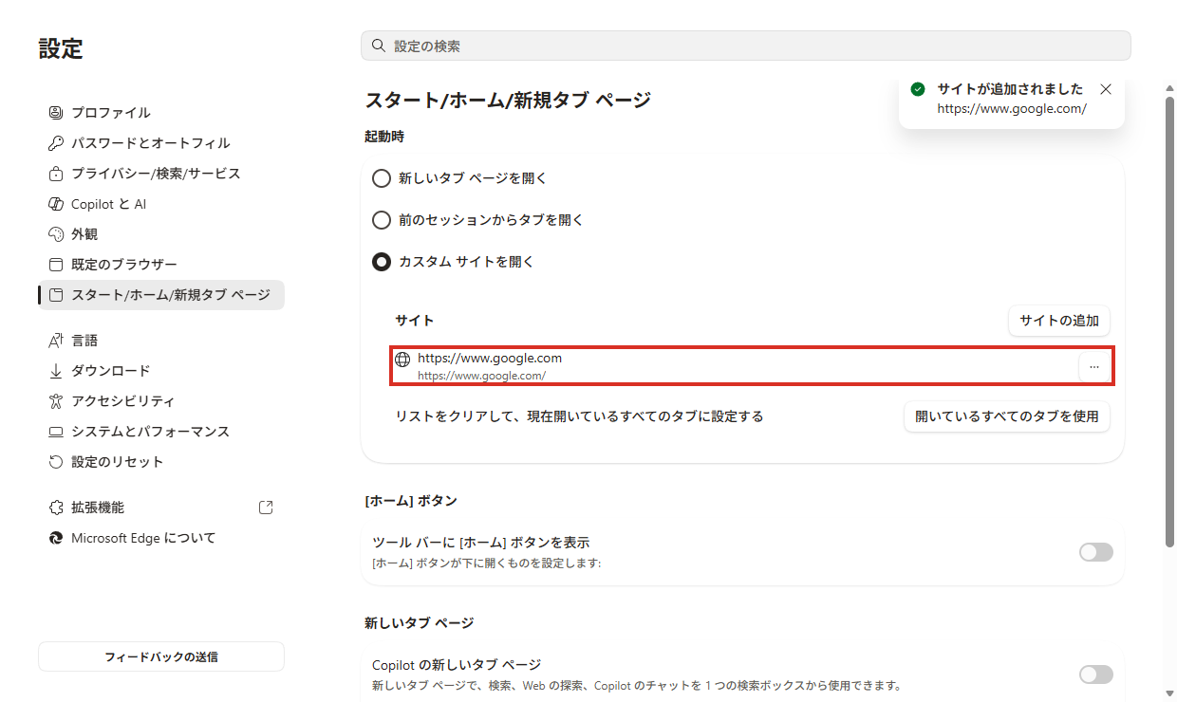
Task: Open パスワードとオートフィル settings section
Action: pyautogui.click(x=160, y=143)
